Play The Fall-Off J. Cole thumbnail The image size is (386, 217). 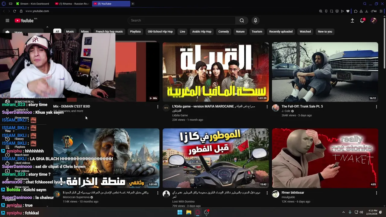pyautogui.click(x=325, y=72)
